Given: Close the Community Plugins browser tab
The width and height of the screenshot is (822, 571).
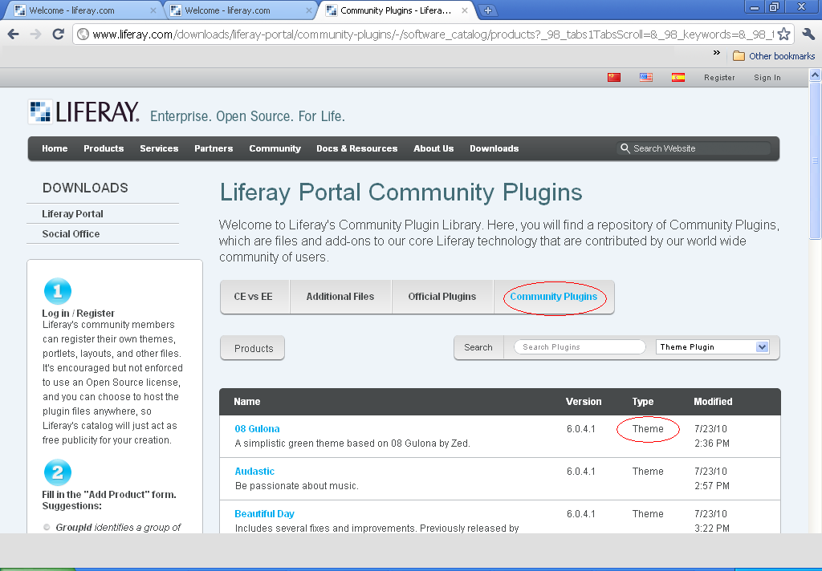Looking at the screenshot, I should pos(465,10).
